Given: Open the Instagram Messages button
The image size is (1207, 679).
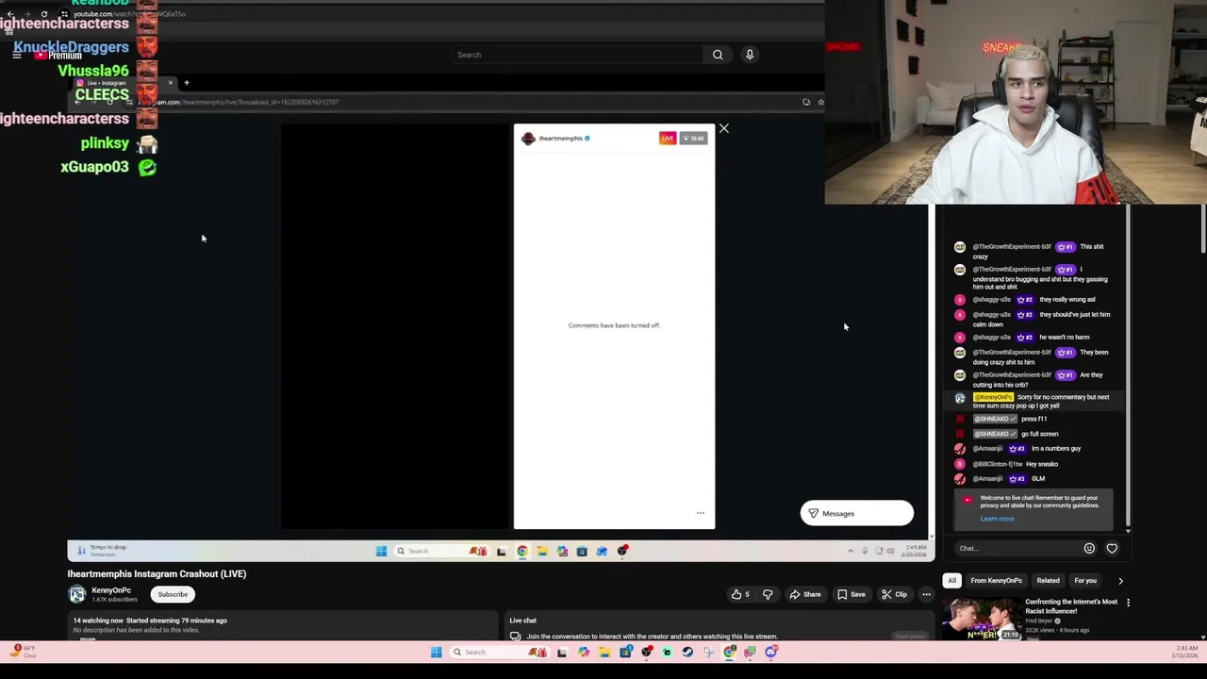Looking at the screenshot, I should [856, 514].
